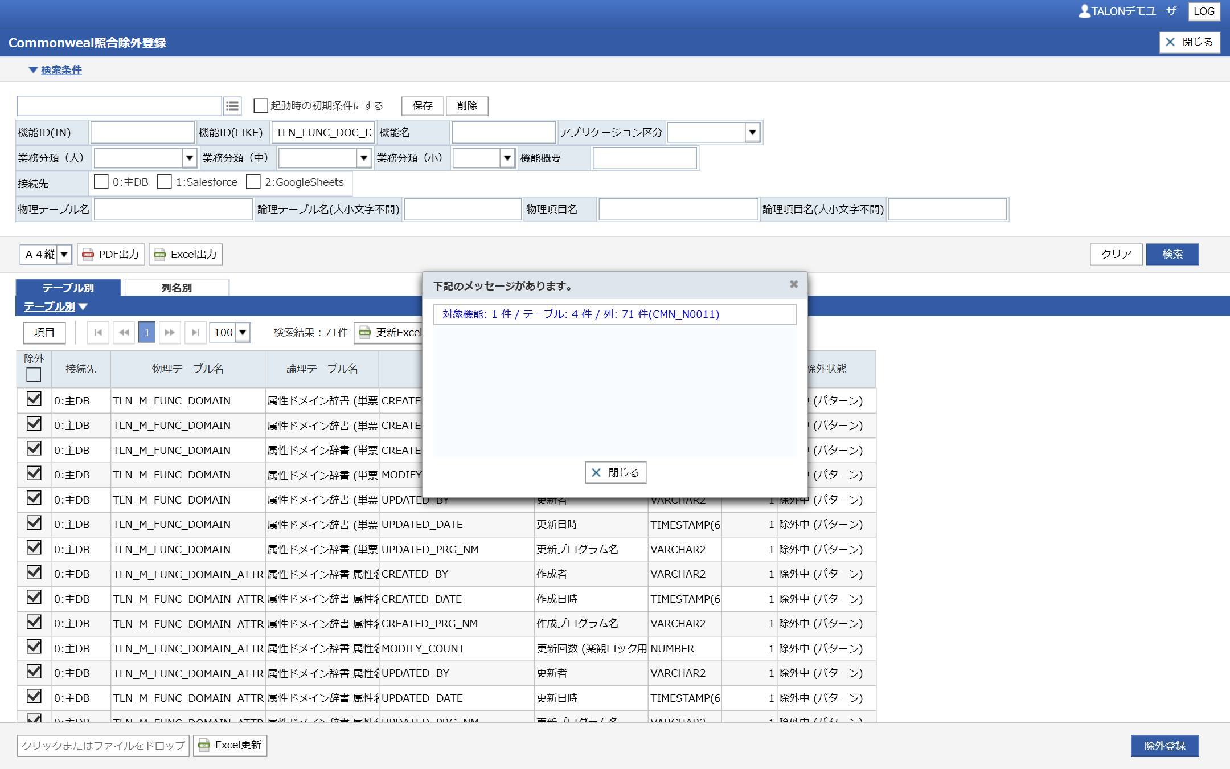The width and height of the screenshot is (1230, 769).
Task: Tick the 0:主DB connection checkbox
Action: coord(101,182)
